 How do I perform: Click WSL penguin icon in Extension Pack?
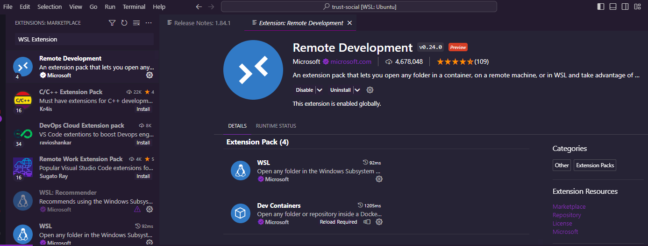click(241, 171)
